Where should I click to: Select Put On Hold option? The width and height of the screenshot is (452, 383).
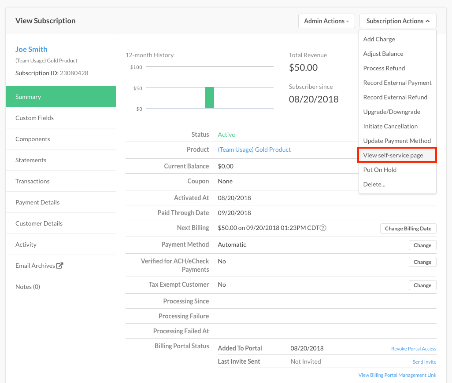[x=397, y=170]
